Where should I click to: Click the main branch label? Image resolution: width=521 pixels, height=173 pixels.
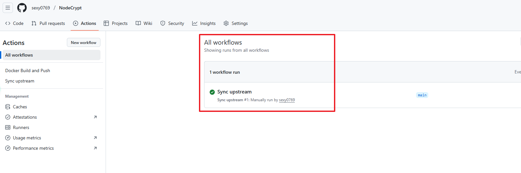coord(422,95)
